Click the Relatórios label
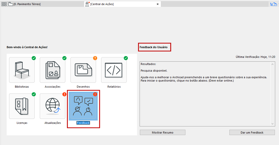The width and height of the screenshot is (279, 145). click(114, 87)
